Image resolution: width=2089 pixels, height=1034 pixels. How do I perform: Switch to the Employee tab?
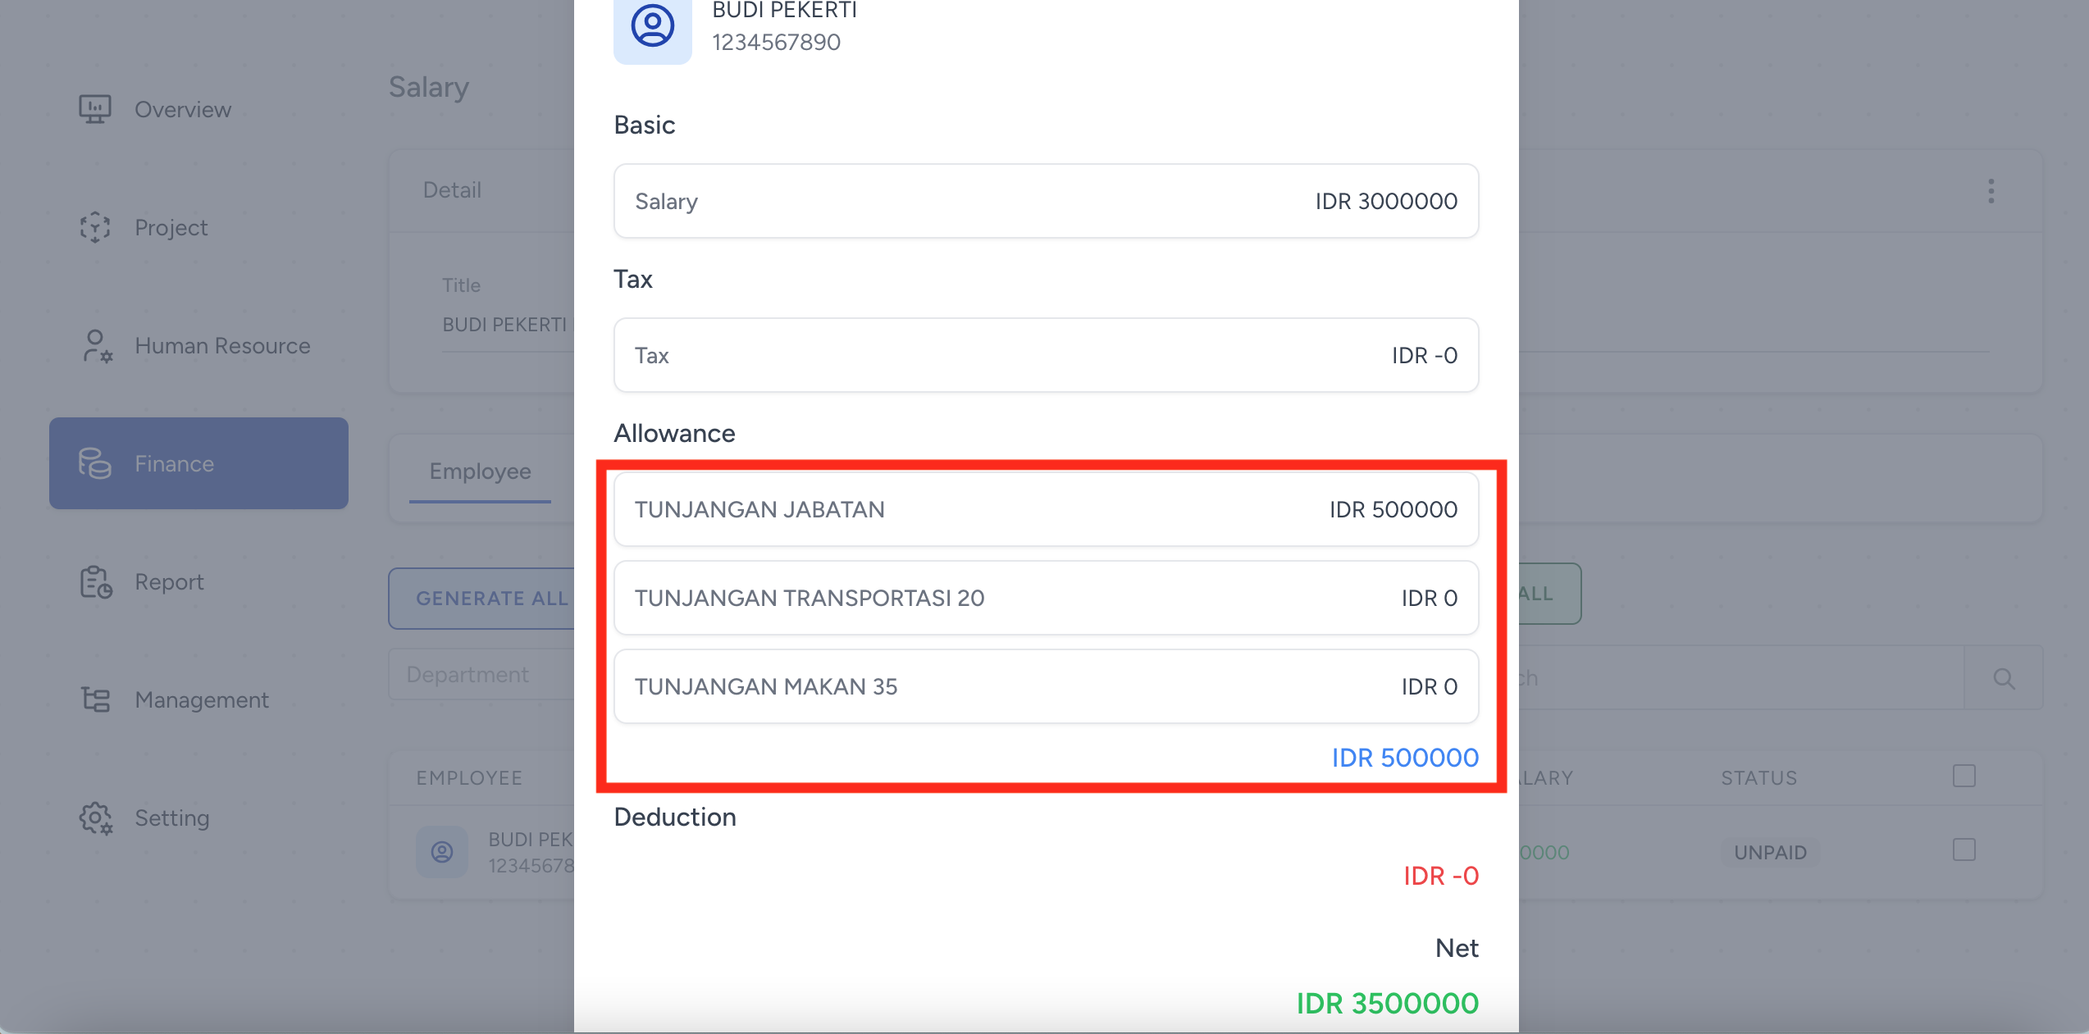coord(481,471)
